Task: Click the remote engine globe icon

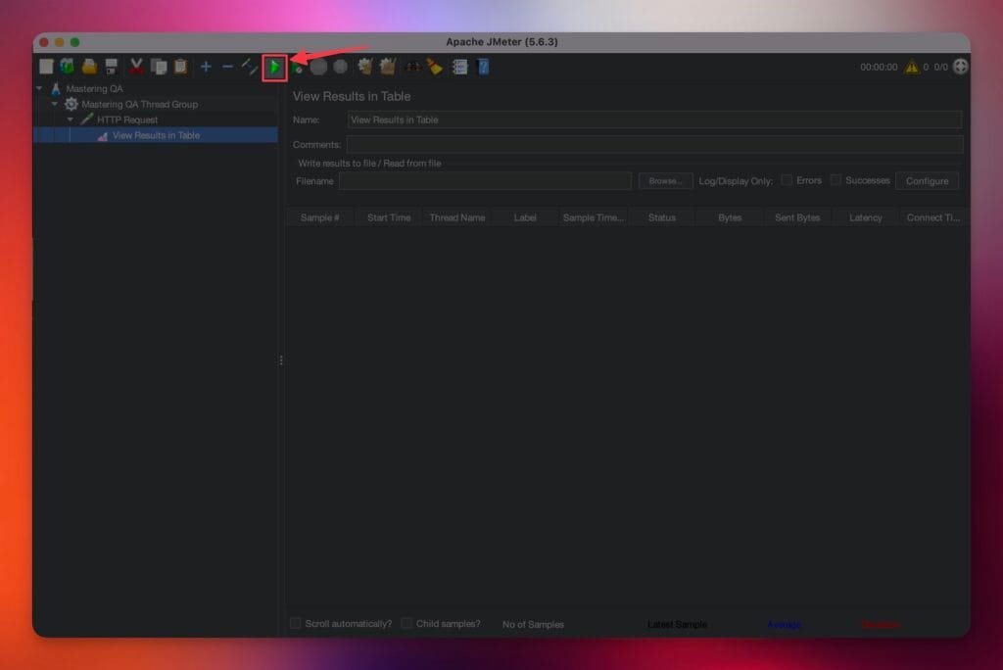Action: (960, 67)
